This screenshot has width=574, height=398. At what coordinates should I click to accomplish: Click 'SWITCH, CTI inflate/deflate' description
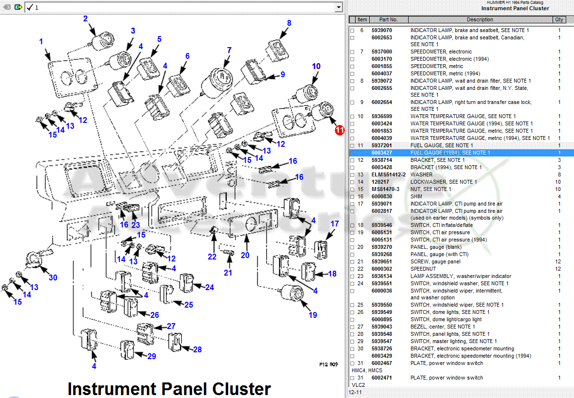pos(442,225)
